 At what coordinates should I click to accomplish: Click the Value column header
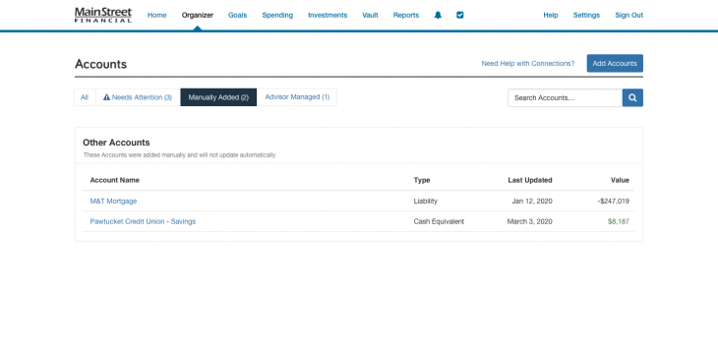(620, 180)
